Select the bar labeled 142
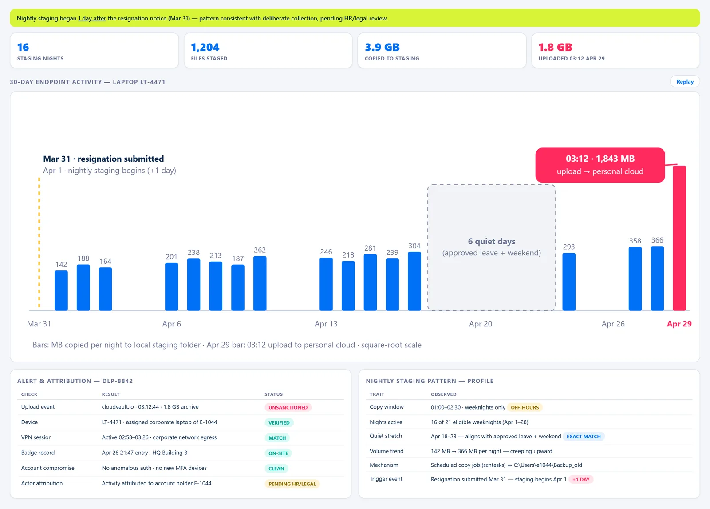The height and width of the screenshot is (509, 710). [x=61, y=290]
